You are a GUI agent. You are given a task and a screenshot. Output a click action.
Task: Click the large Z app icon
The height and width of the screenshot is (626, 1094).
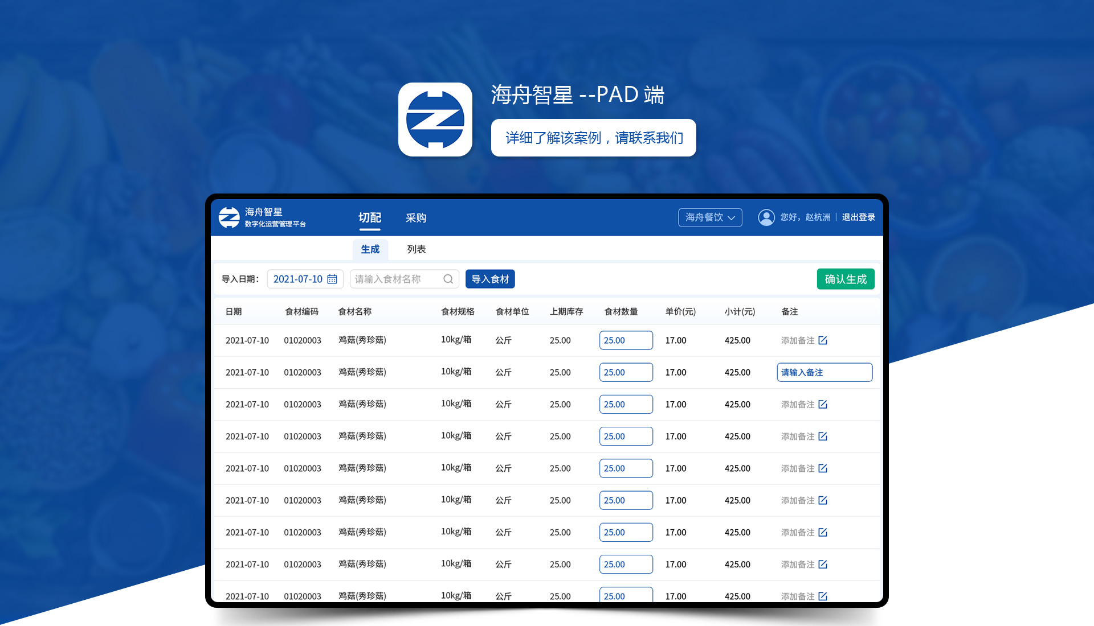coord(435,120)
